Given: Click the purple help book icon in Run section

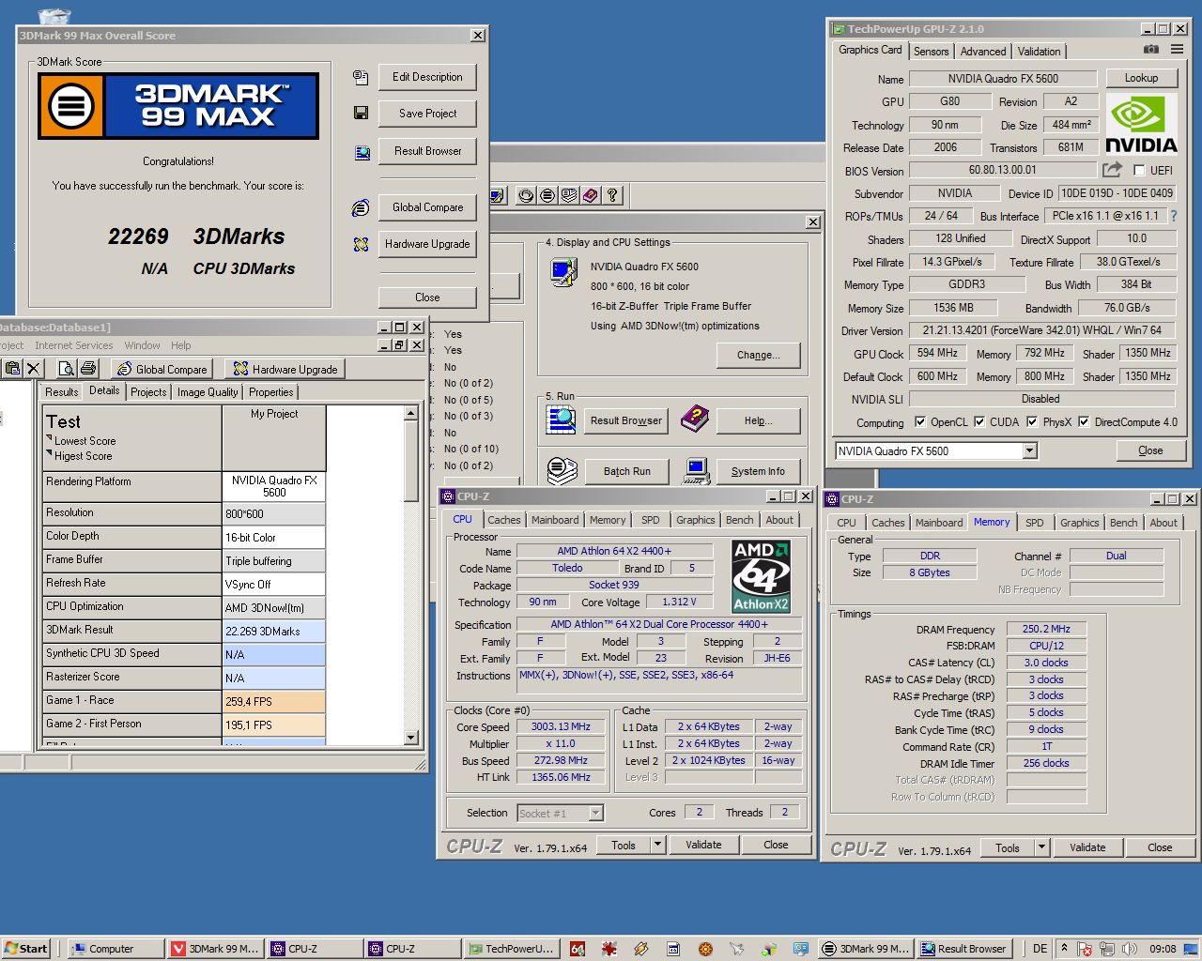Looking at the screenshot, I should click(x=695, y=419).
